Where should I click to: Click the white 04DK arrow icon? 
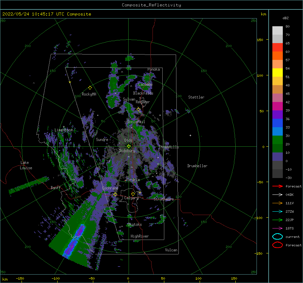tap(277, 194)
